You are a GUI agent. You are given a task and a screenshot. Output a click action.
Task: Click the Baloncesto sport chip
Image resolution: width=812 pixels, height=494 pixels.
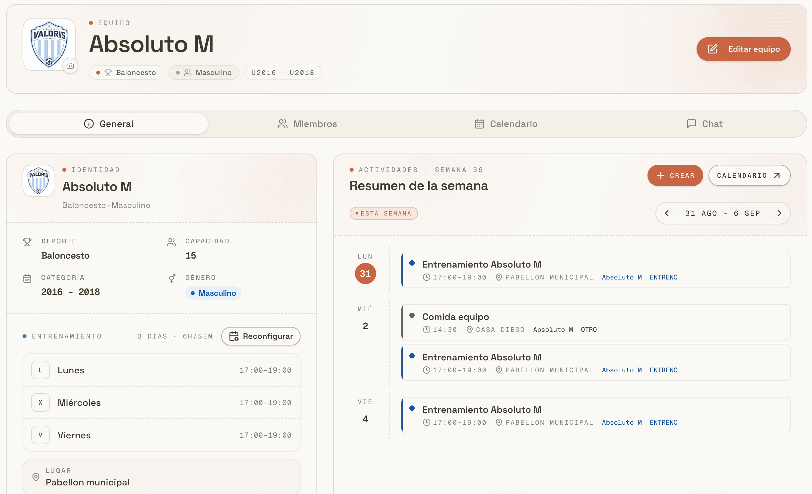pos(126,73)
